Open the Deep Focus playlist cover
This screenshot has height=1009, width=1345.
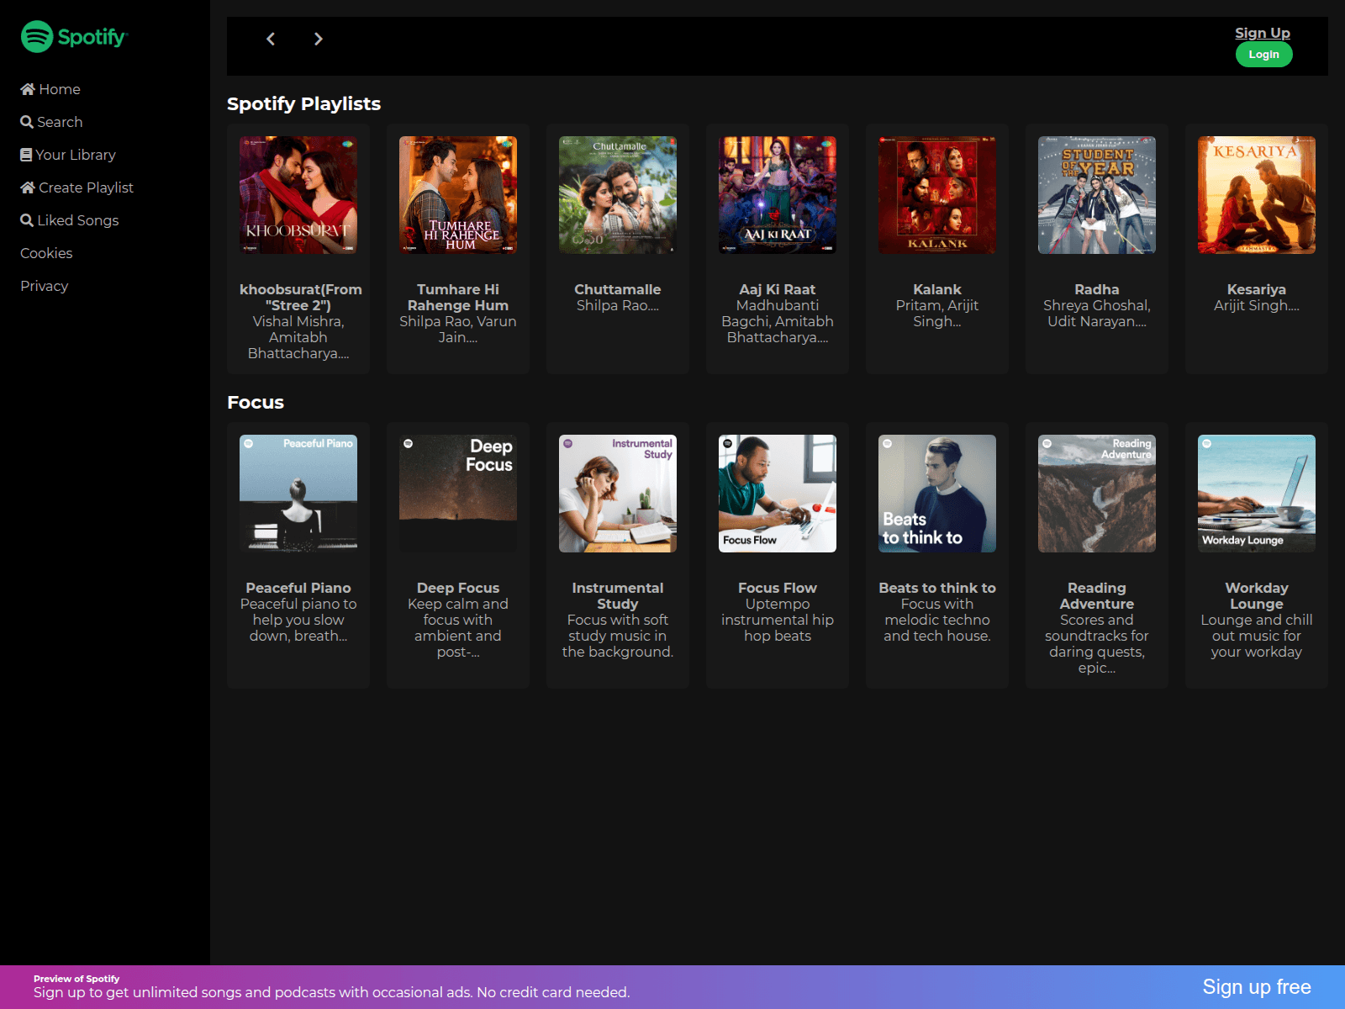[458, 494]
